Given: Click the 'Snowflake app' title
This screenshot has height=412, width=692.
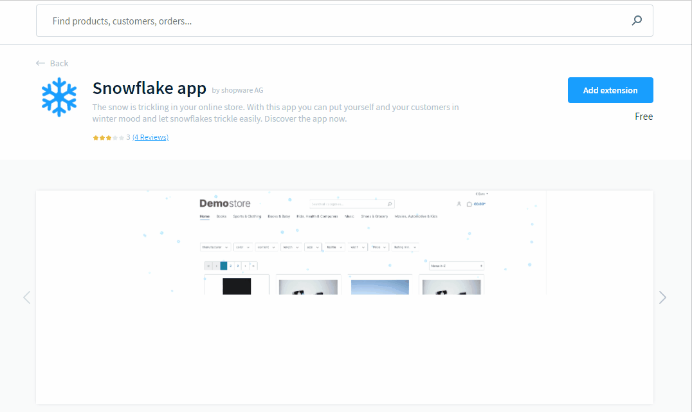Looking at the screenshot, I should coord(149,88).
